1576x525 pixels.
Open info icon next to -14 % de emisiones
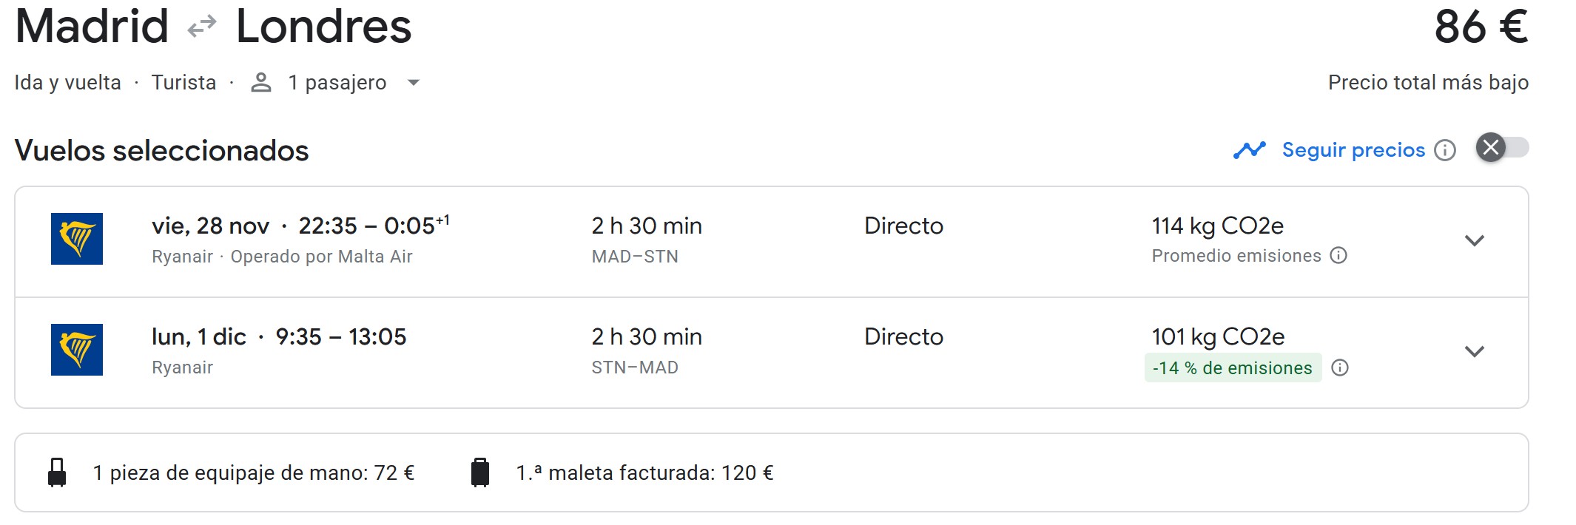(1340, 367)
